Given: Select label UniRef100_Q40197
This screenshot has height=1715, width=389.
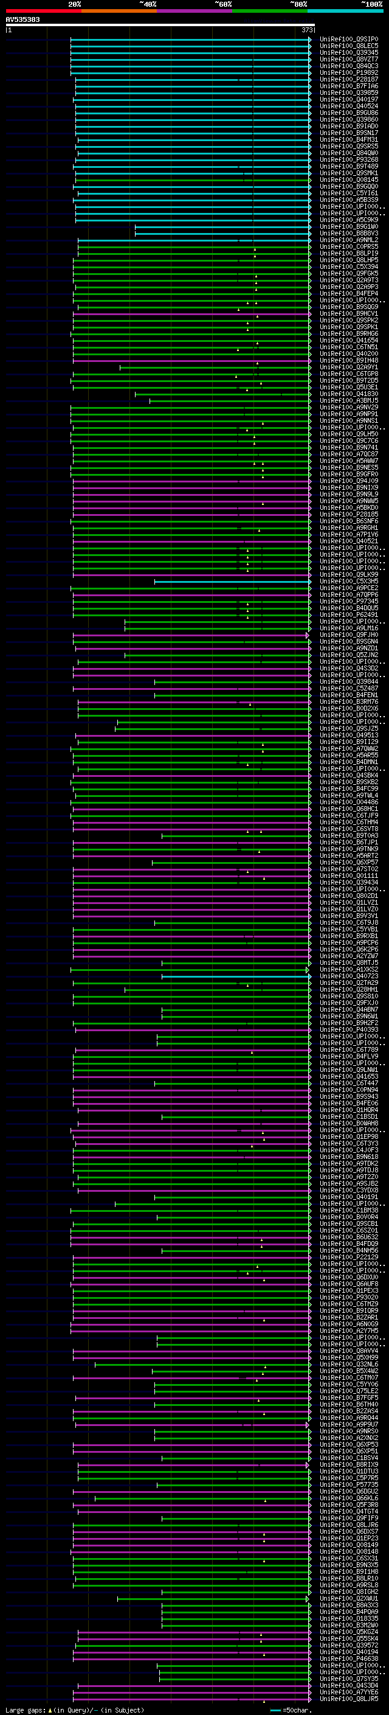Looking at the screenshot, I should point(349,99).
